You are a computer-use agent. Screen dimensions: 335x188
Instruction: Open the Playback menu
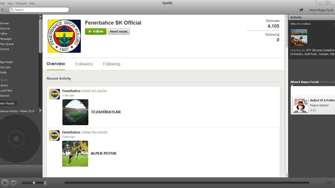coord(21,3)
